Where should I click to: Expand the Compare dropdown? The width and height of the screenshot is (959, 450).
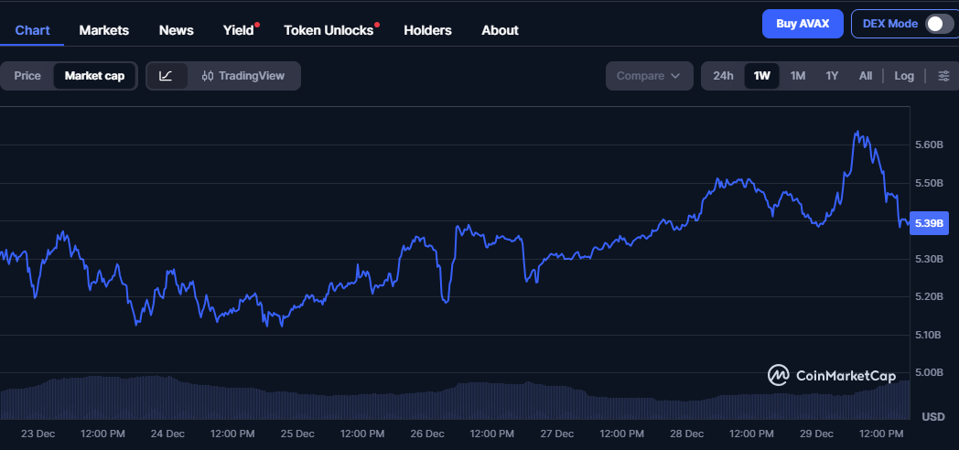(649, 76)
